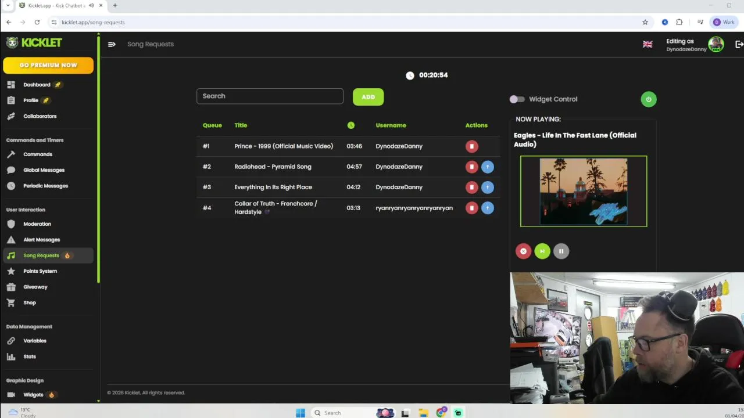Viewport: 744px width, 418px height.
Task: Click the Giveaway gift icon
Action: tap(11, 287)
